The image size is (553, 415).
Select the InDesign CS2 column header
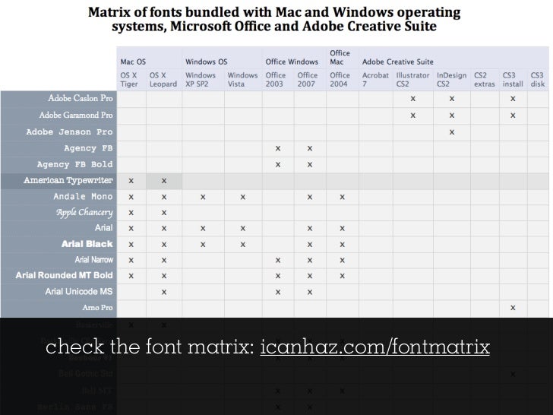tap(451, 80)
